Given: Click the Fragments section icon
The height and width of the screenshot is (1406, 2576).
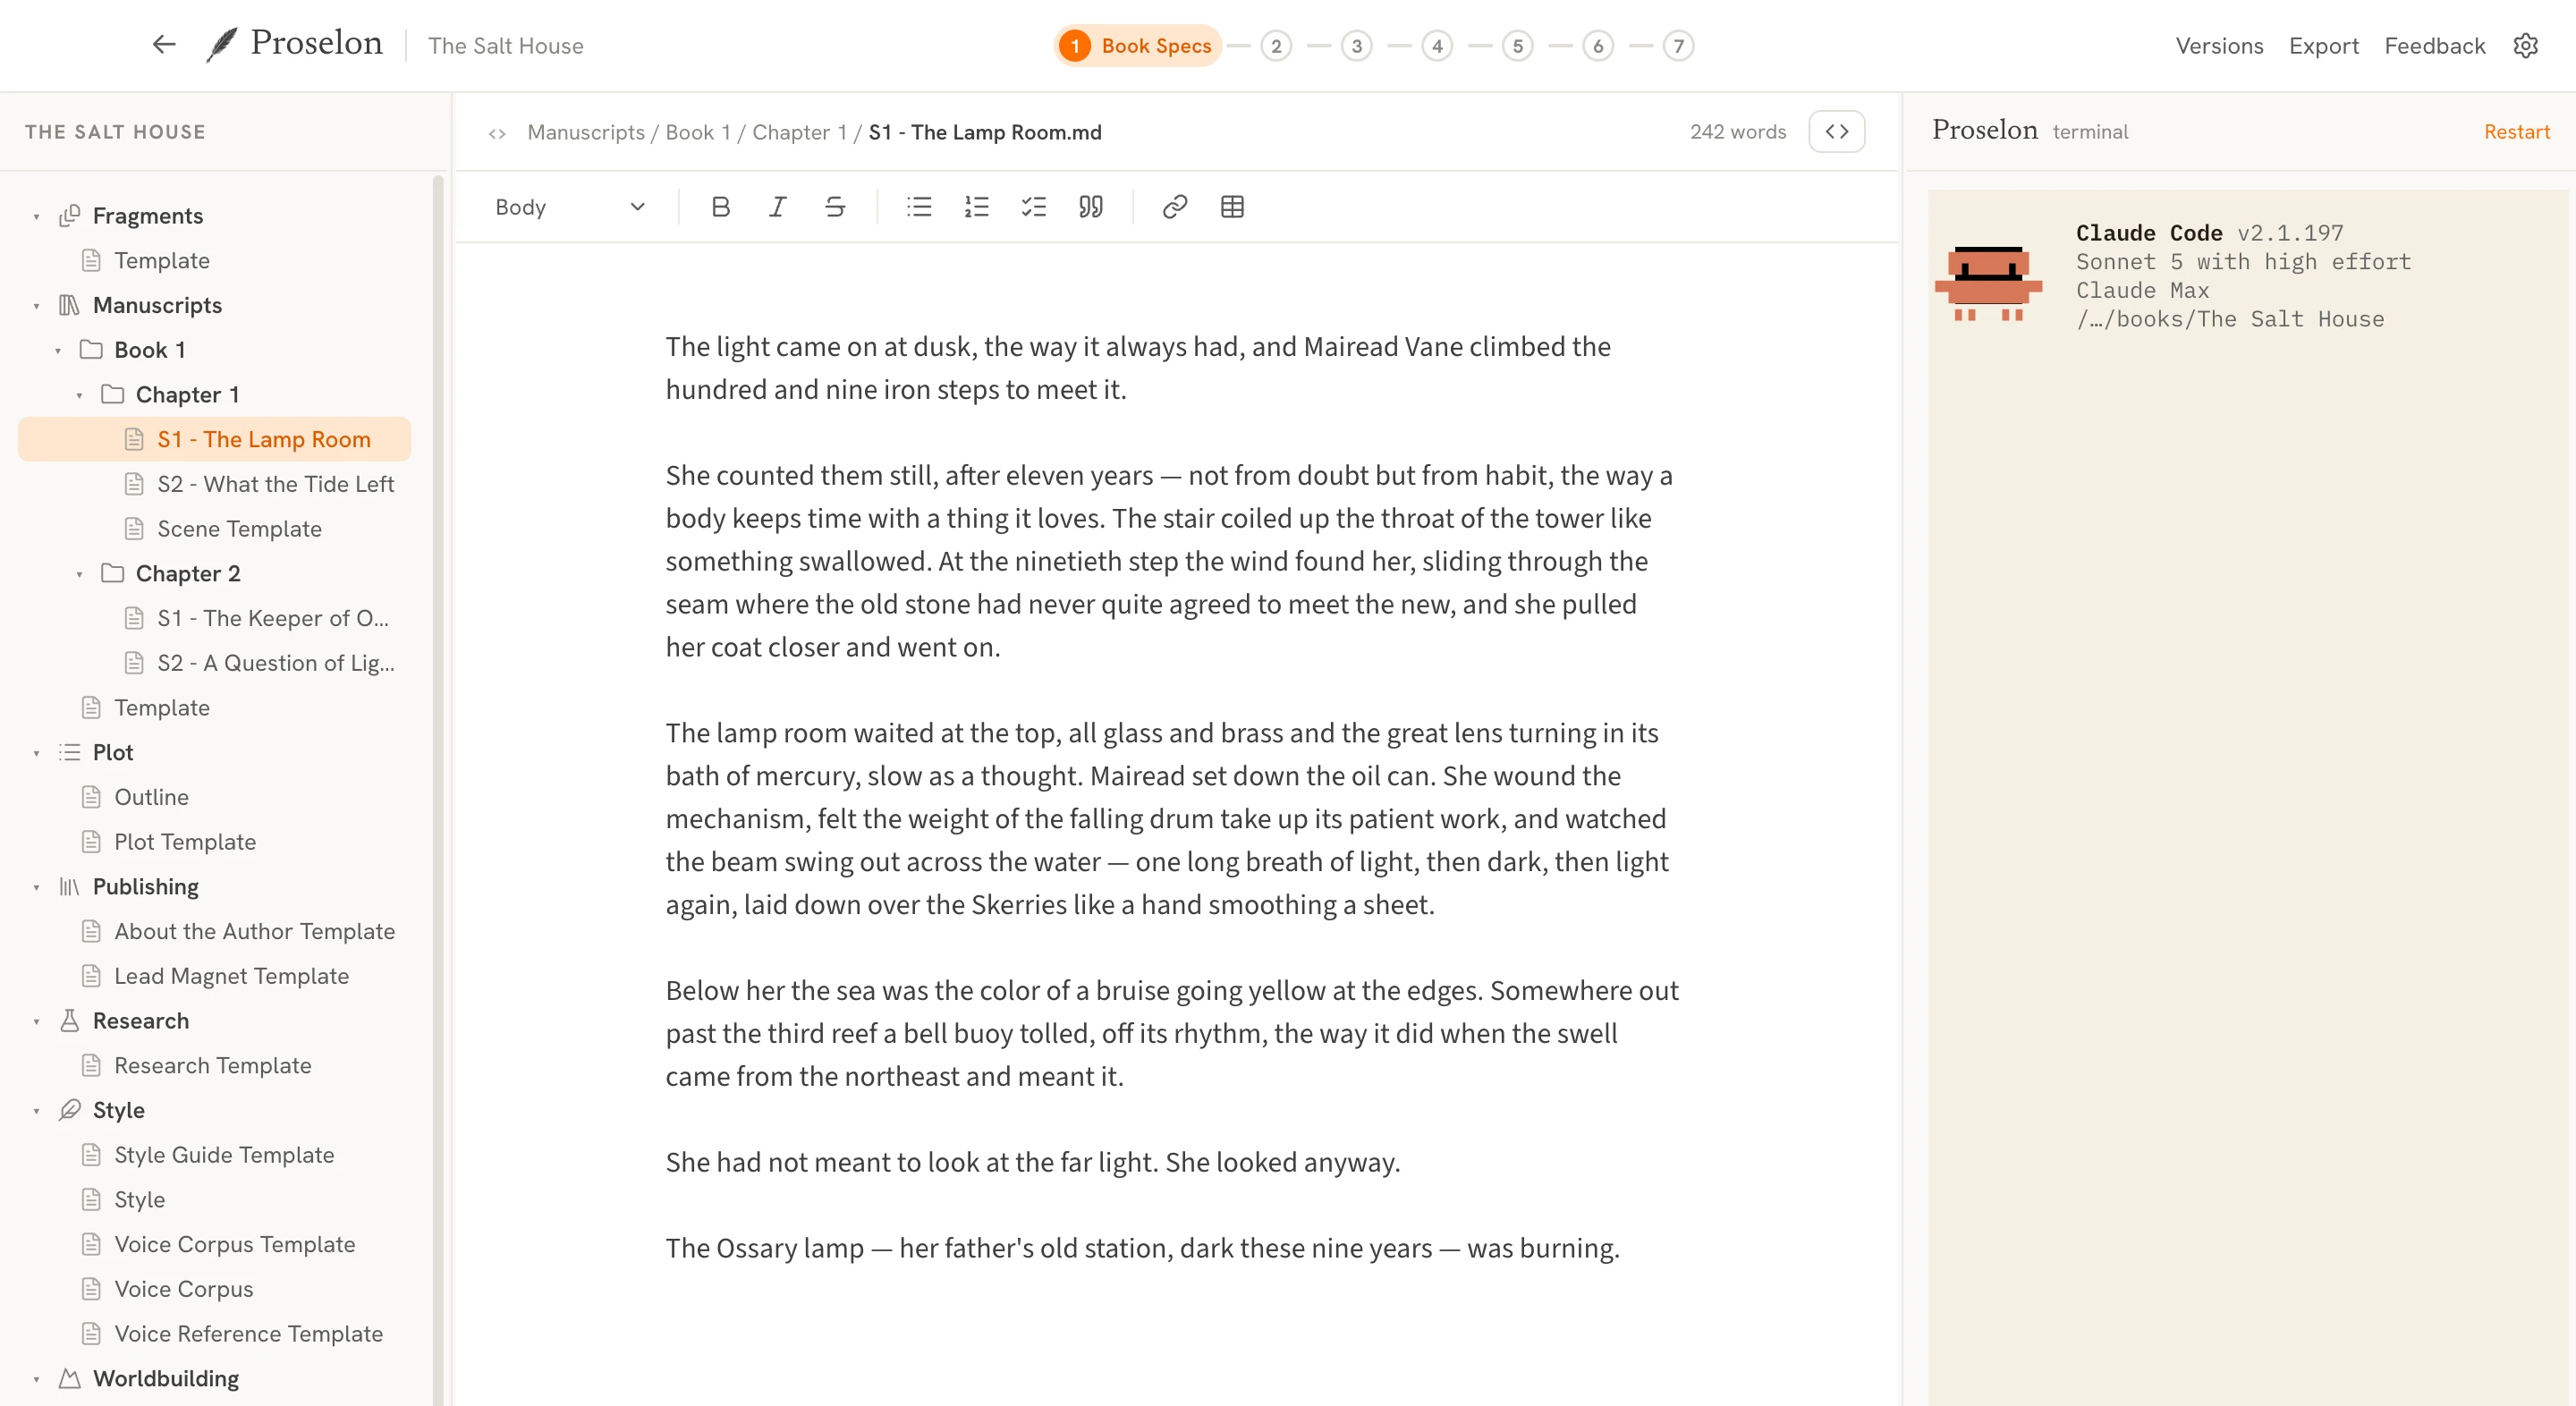Looking at the screenshot, I should [70, 216].
